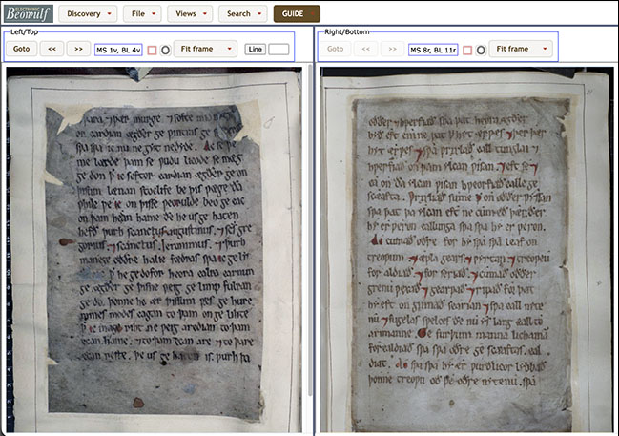Open the Search menu
This screenshot has height=436, width=619.
tap(243, 13)
